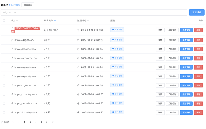Click the 新建域名 button
The image size is (206, 129).
point(196,12)
